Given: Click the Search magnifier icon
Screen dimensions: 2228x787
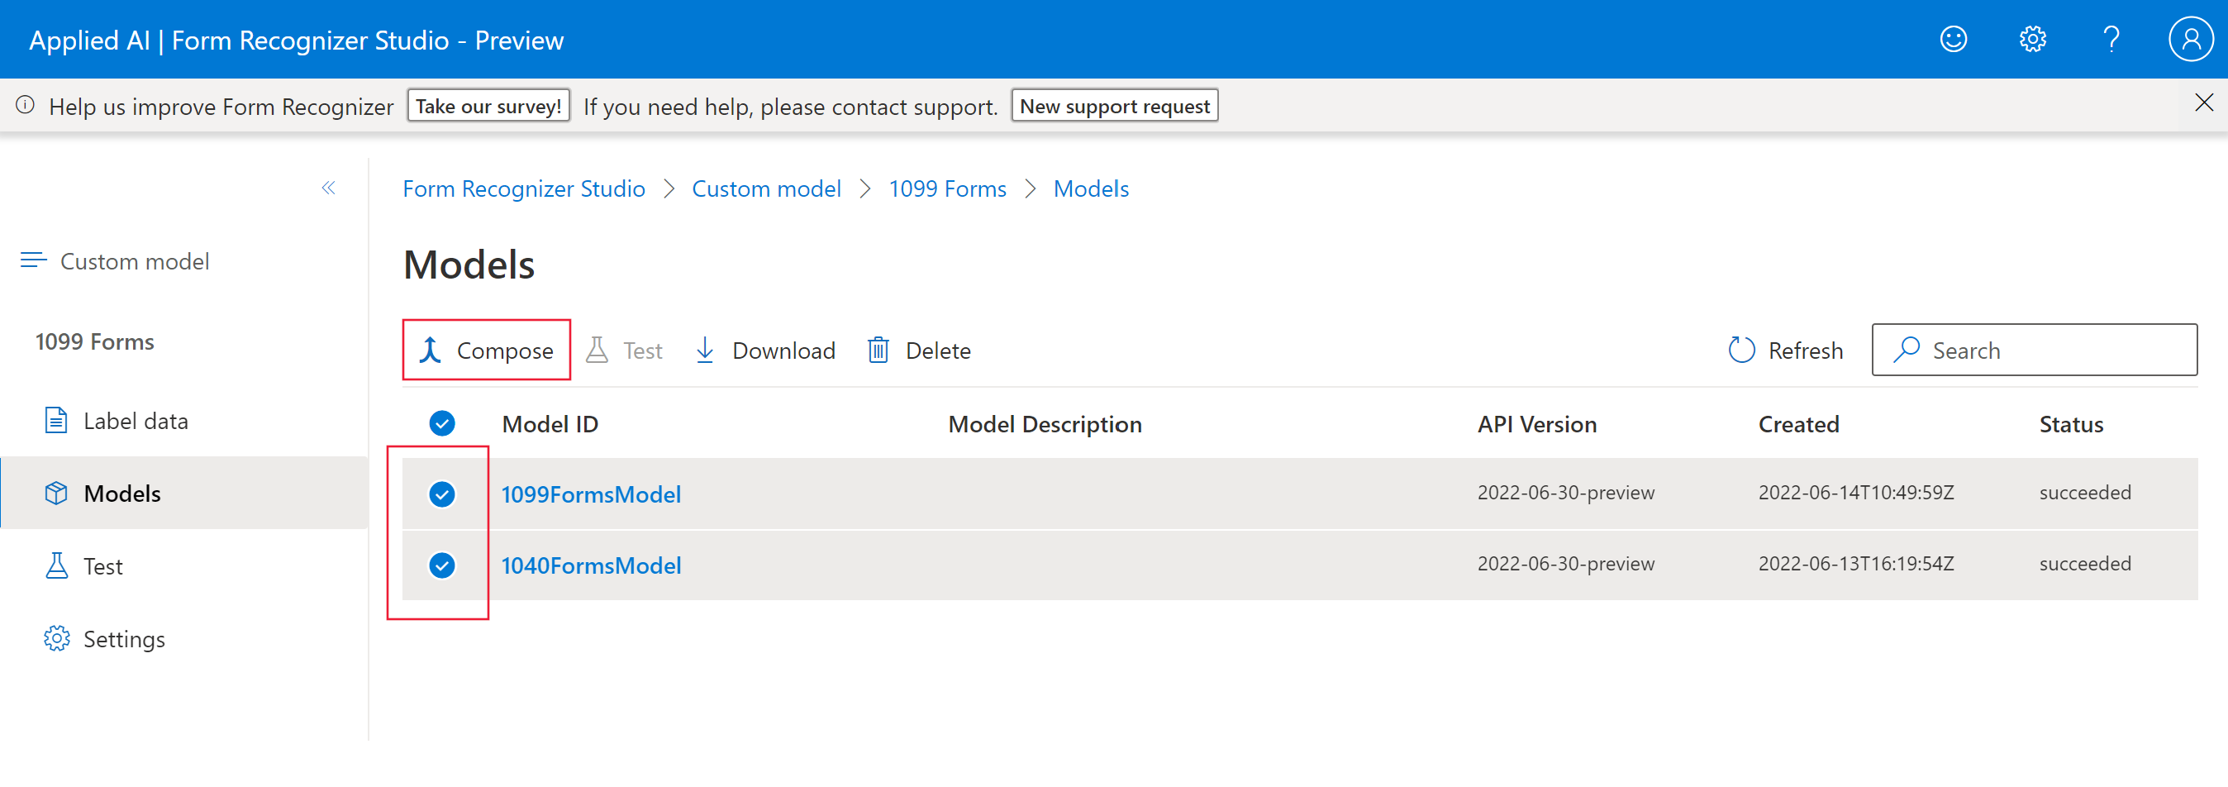Looking at the screenshot, I should (x=1907, y=350).
